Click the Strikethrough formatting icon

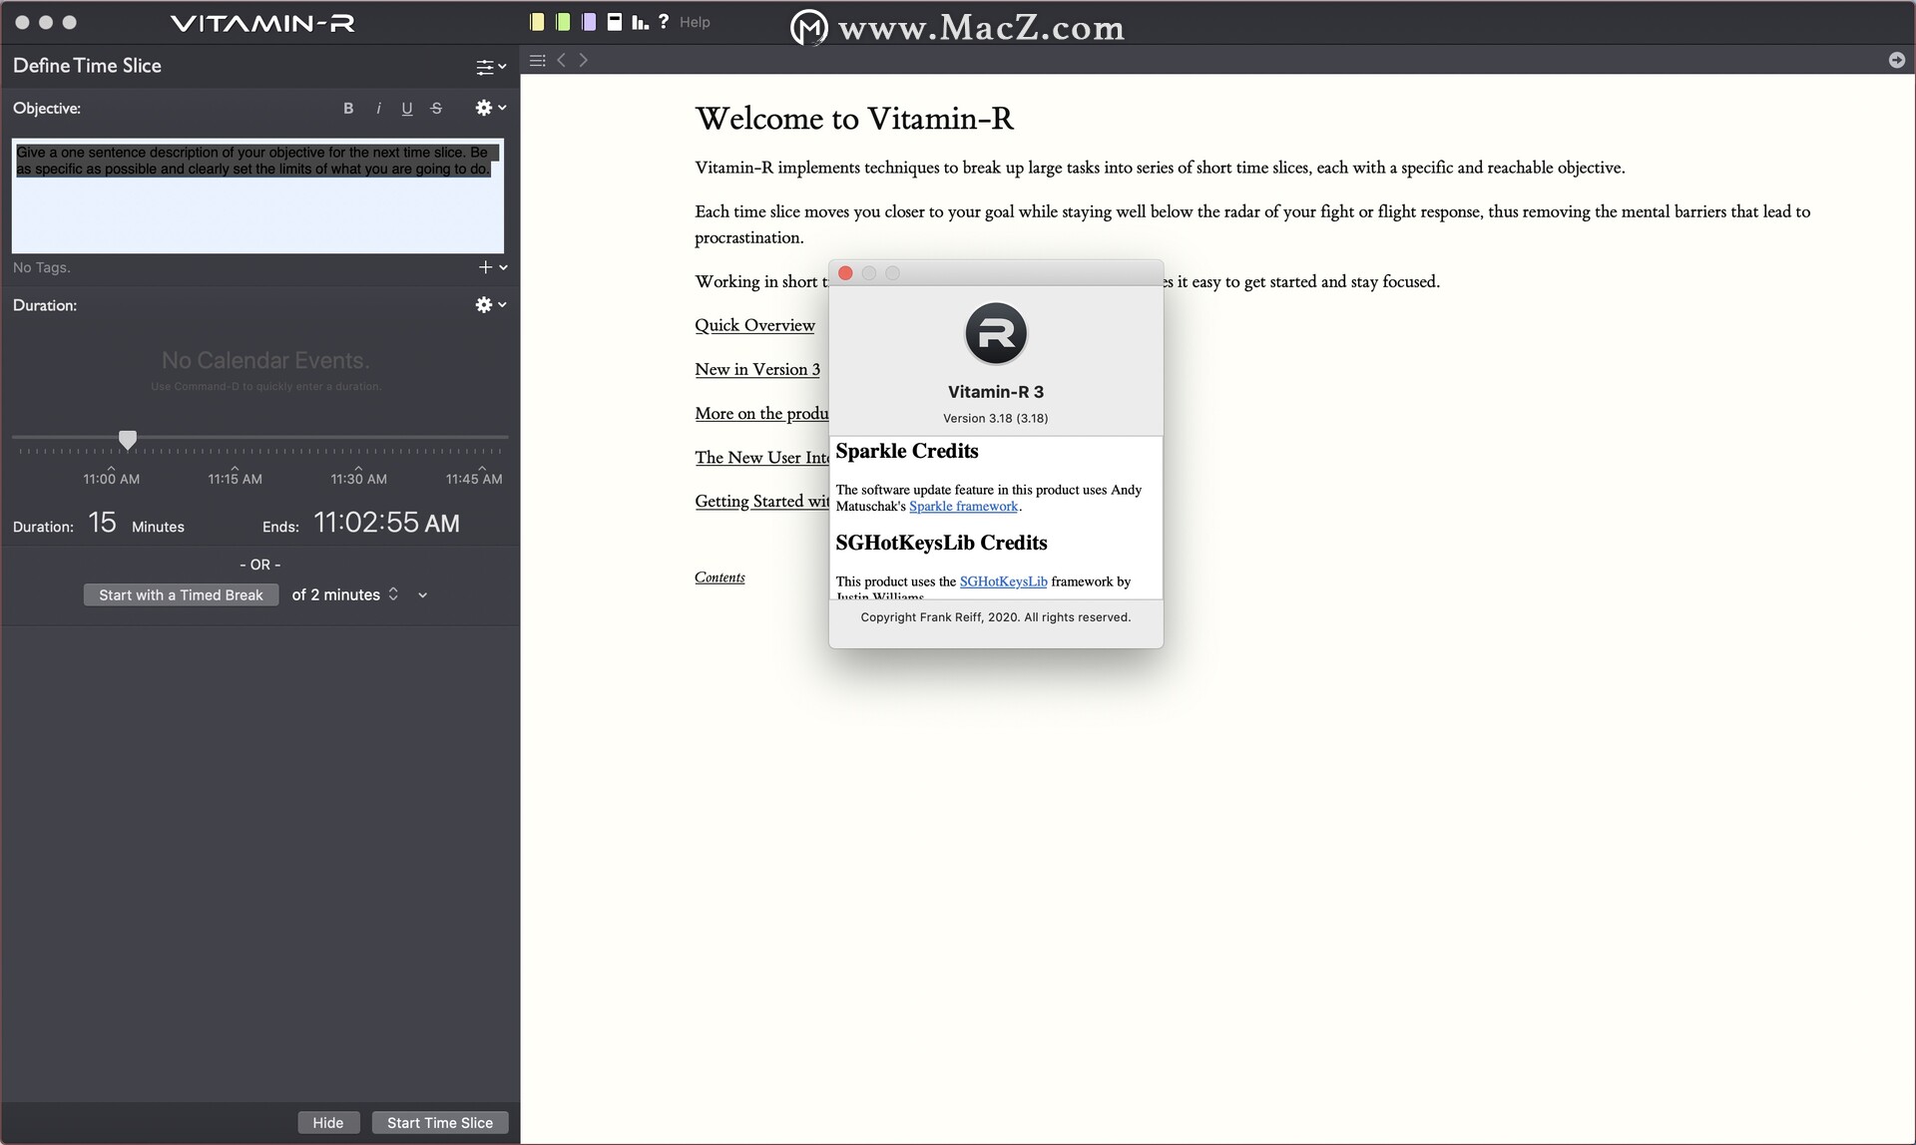click(x=436, y=108)
